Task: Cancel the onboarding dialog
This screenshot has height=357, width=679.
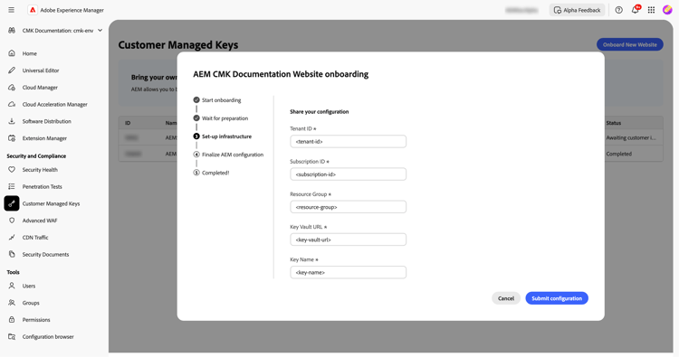Action: pos(506,298)
